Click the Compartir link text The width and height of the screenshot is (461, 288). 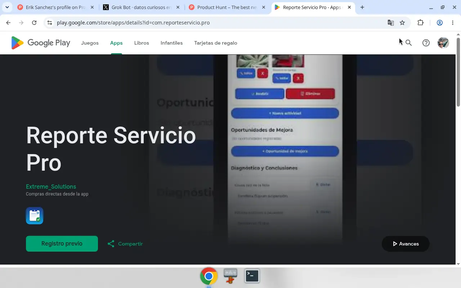(130, 244)
